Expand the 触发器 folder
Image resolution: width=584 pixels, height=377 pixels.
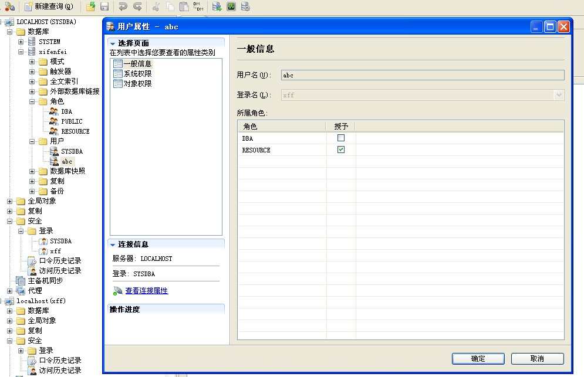click(32, 72)
